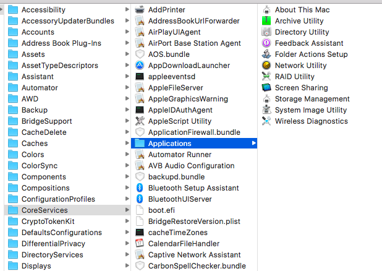The height and width of the screenshot is (271, 382).
Task: Expand the ColorSync folder arrow
Action: (127, 165)
